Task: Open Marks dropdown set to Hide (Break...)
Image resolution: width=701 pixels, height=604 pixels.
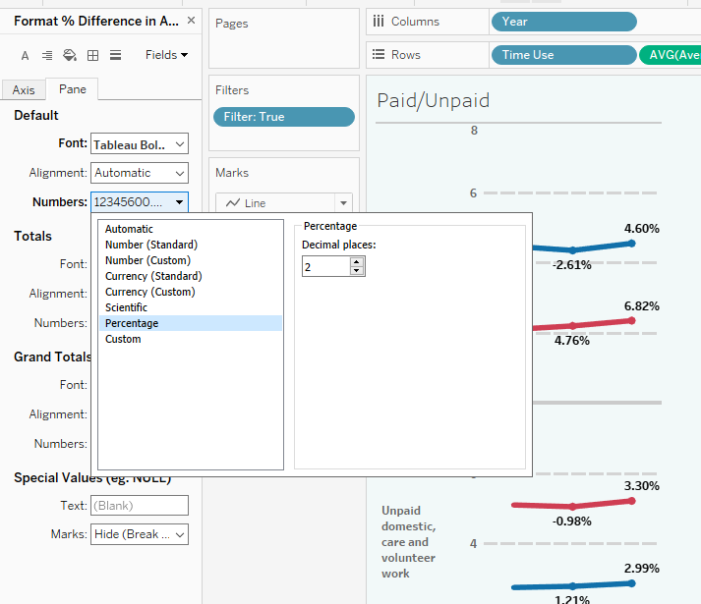Action: [x=140, y=534]
